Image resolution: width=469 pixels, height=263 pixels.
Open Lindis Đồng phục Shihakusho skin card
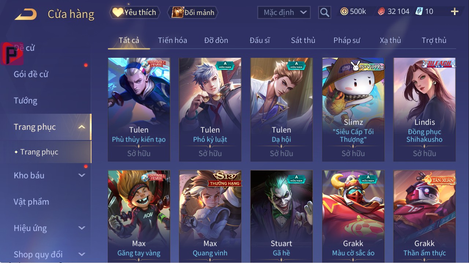424,109
